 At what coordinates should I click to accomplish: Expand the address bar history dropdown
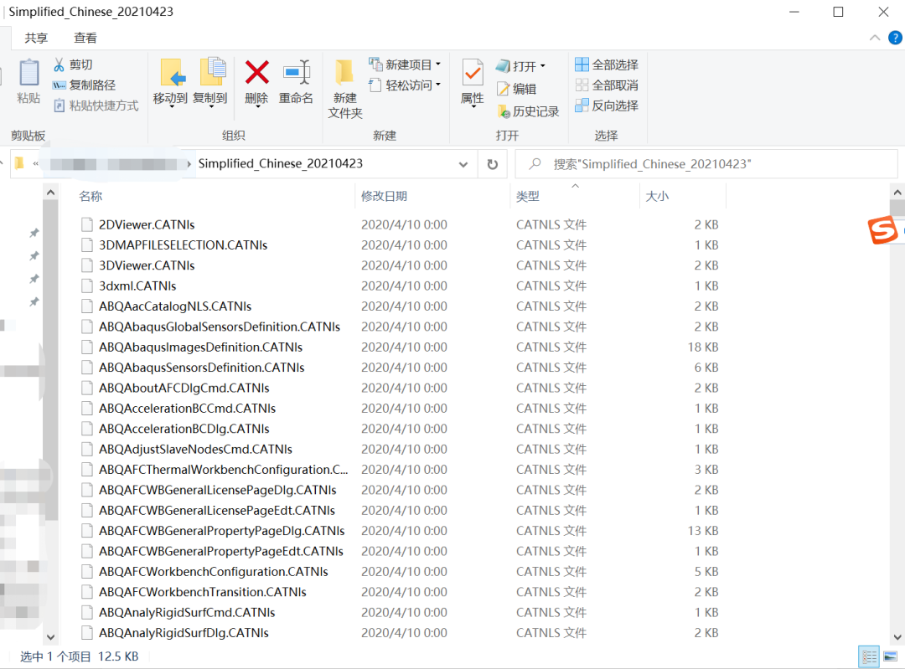tap(463, 164)
